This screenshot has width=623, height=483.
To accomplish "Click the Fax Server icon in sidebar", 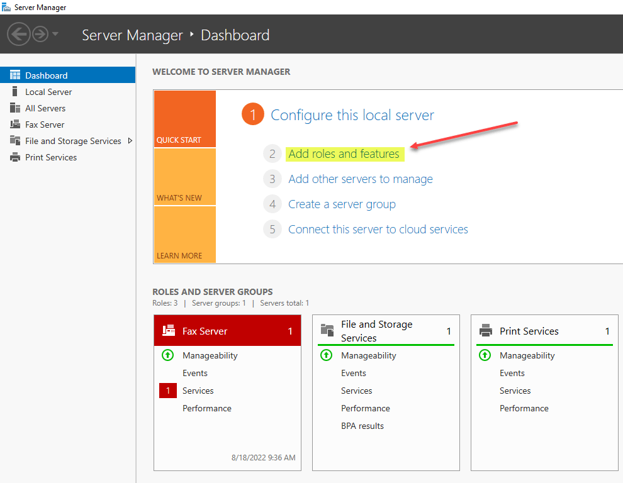I will [x=15, y=125].
